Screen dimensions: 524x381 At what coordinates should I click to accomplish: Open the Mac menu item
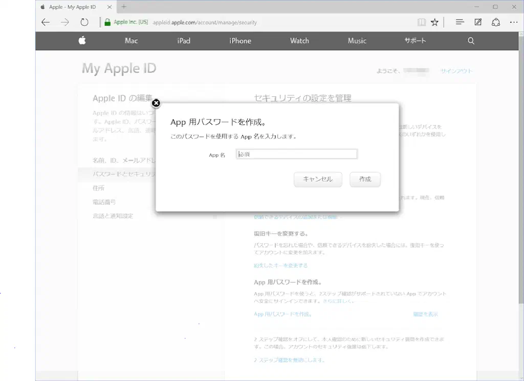(x=132, y=41)
